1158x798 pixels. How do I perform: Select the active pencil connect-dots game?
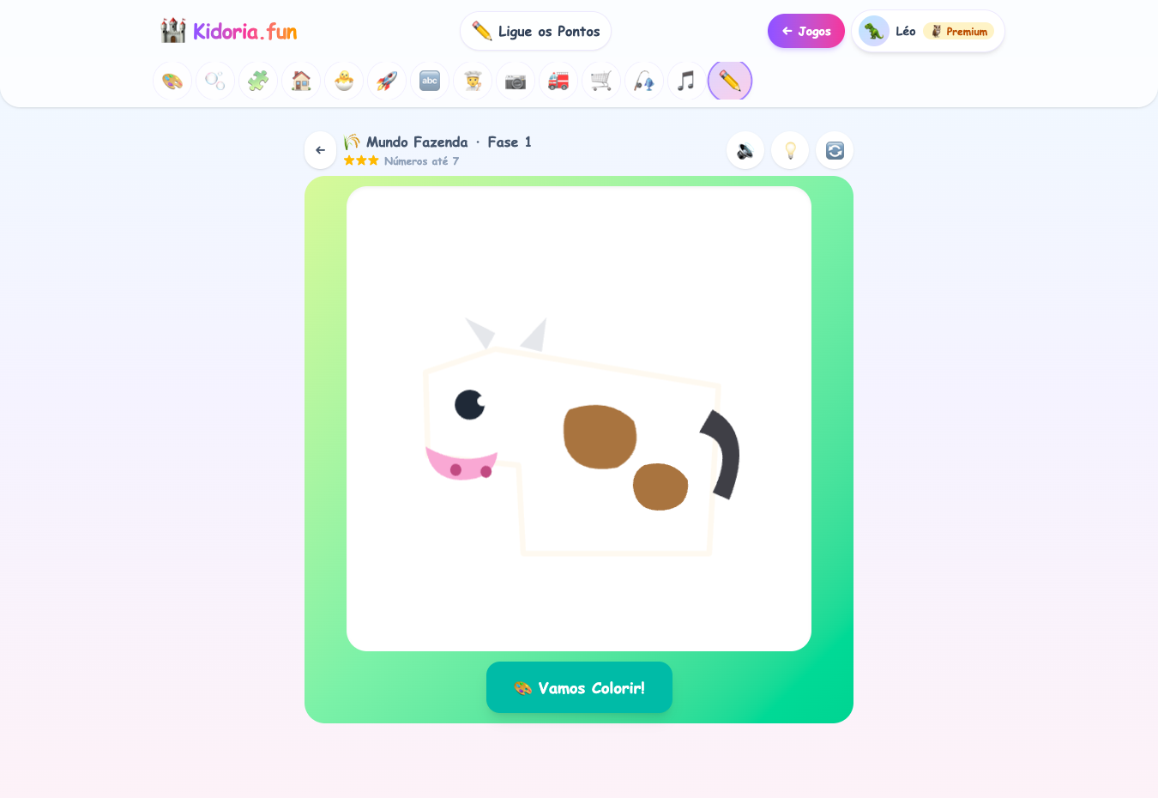point(730,81)
